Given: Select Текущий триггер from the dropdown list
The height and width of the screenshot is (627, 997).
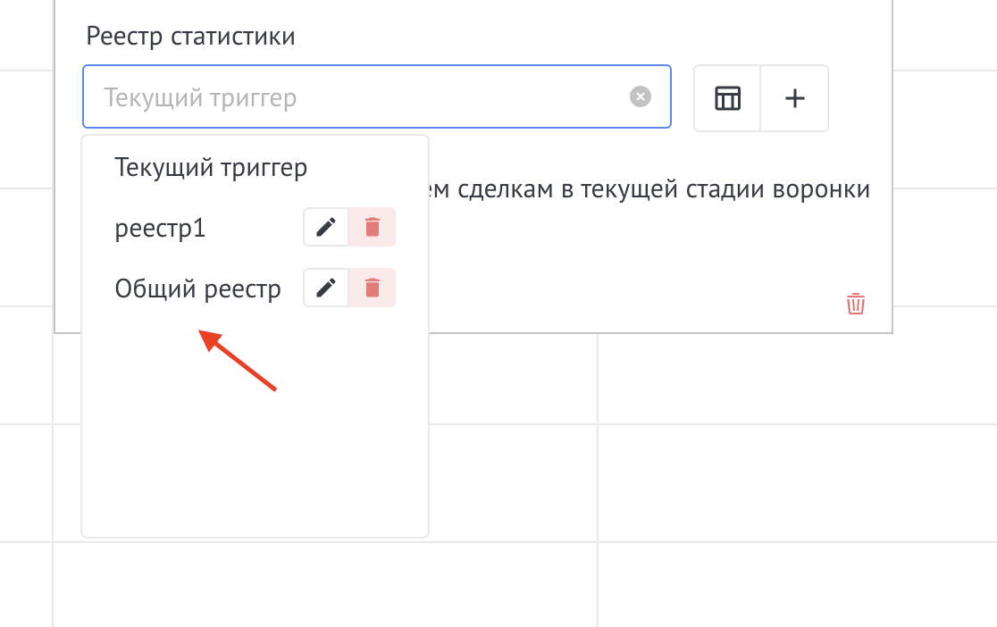Looking at the screenshot, I should tap(211, 167).
